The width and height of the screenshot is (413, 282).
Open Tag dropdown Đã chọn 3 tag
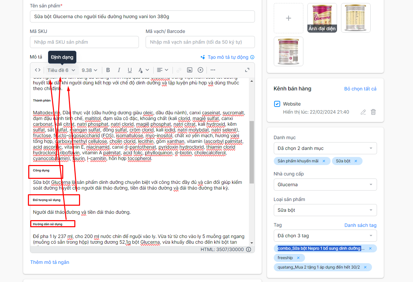point(325,236)
